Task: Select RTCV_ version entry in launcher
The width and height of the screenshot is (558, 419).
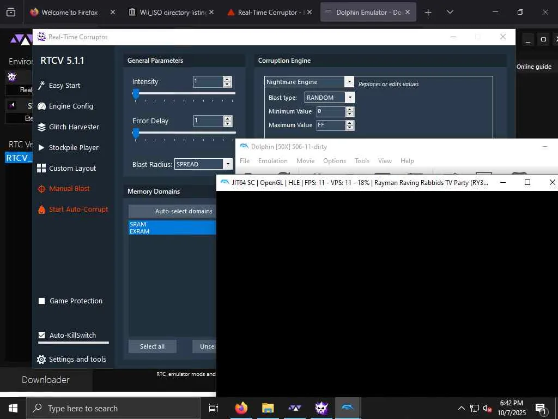Action: pyautogui.click(x=19, y=158)
